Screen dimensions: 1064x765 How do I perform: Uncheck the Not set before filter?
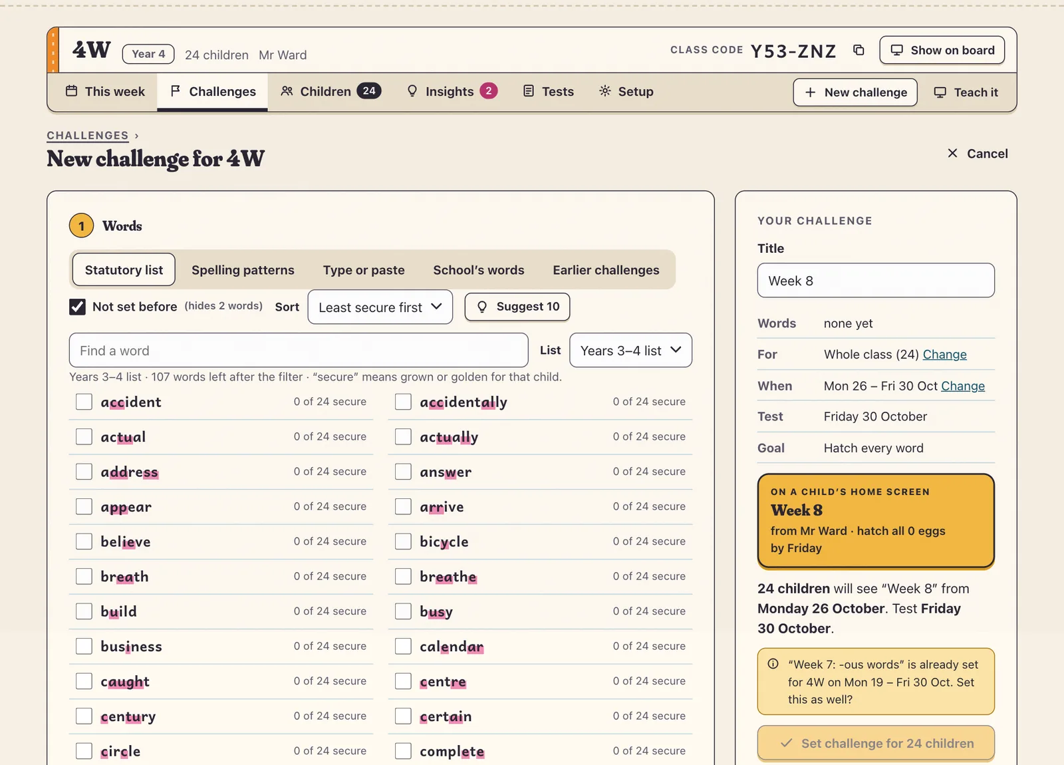tap(77, 307)
